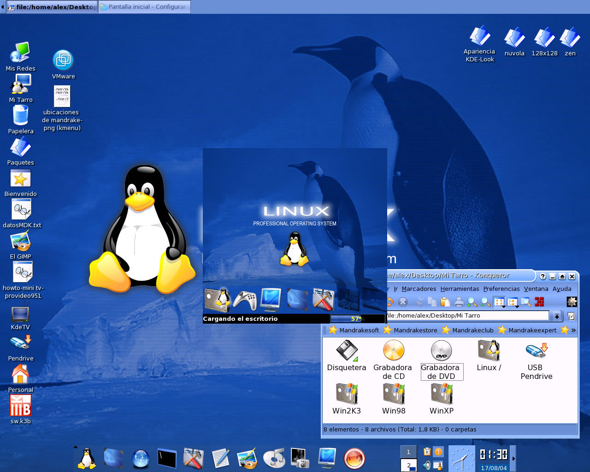590x472 pixels.
Task: Switch to virtual desktop 2 in pager
Action: pyautogui.click(x=408, y=465)
